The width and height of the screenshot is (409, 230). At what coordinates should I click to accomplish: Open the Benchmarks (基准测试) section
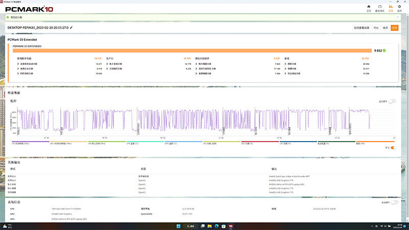point(379,8)
